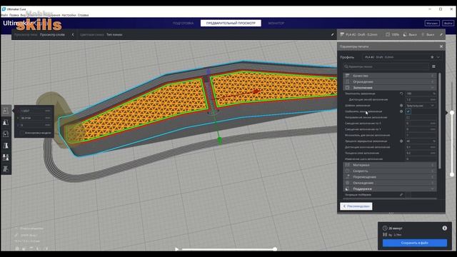This screenshot has height=257, width=457.
Task: Click the link icon beside infill overlap percentage
Action: click(x=401, y=141)
